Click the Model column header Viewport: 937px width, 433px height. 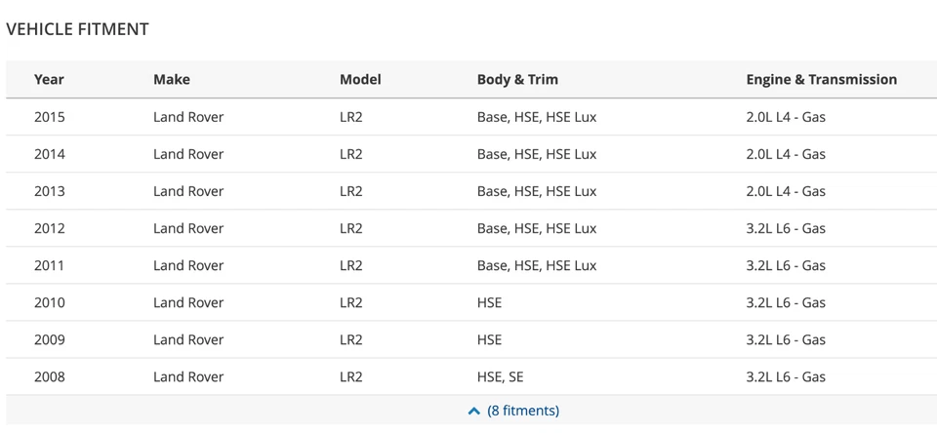pyautogui.click(x=360, y=80)
